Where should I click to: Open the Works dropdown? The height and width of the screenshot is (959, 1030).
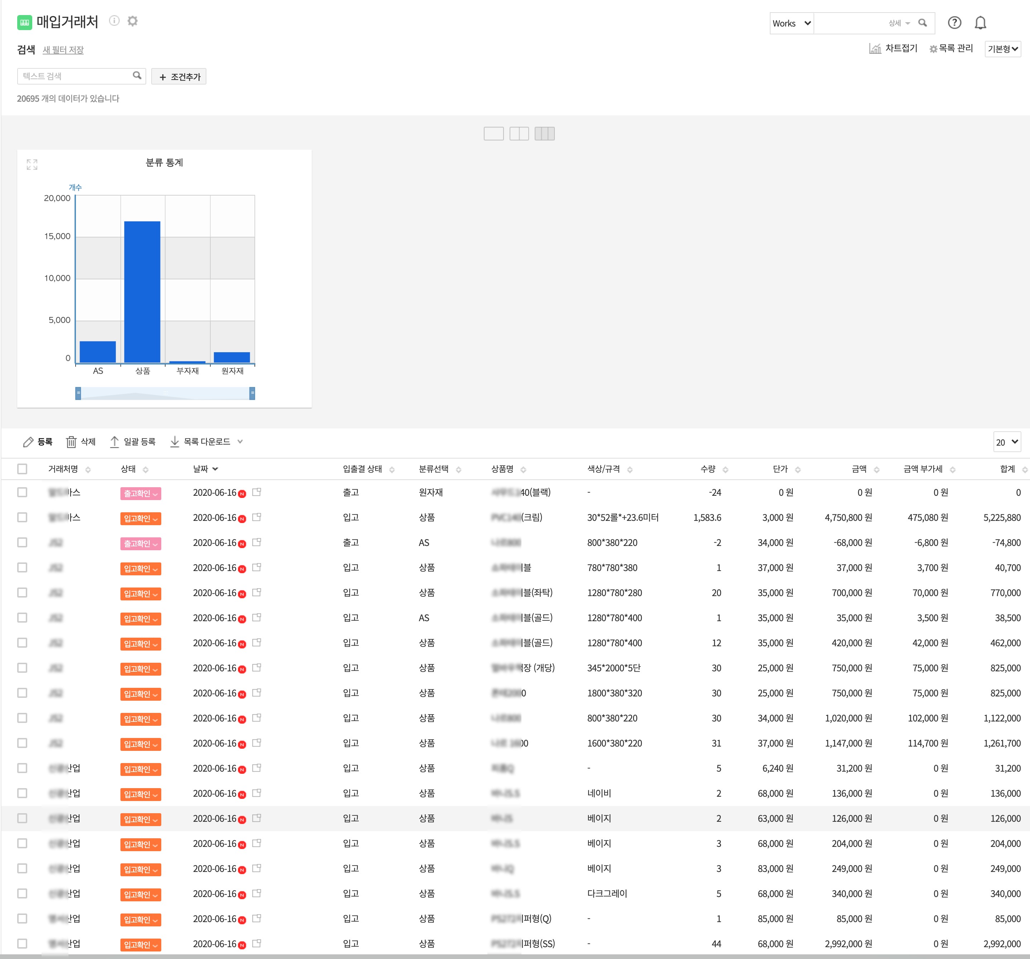tap(791, 23)
